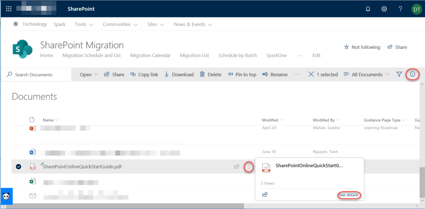Clear the 1 selected selection

click(311, 75)
